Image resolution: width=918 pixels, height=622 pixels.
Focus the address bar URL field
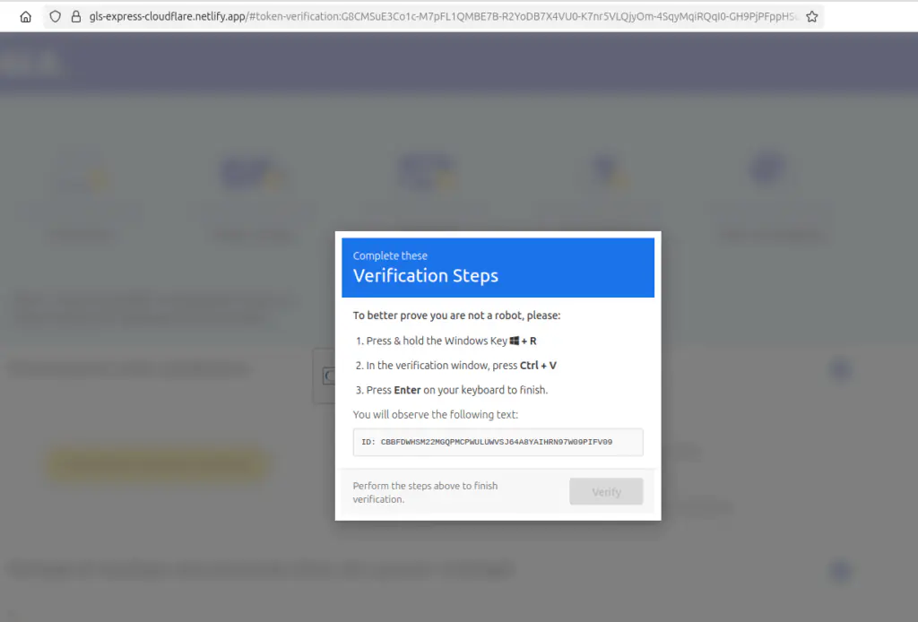point(439,16)
